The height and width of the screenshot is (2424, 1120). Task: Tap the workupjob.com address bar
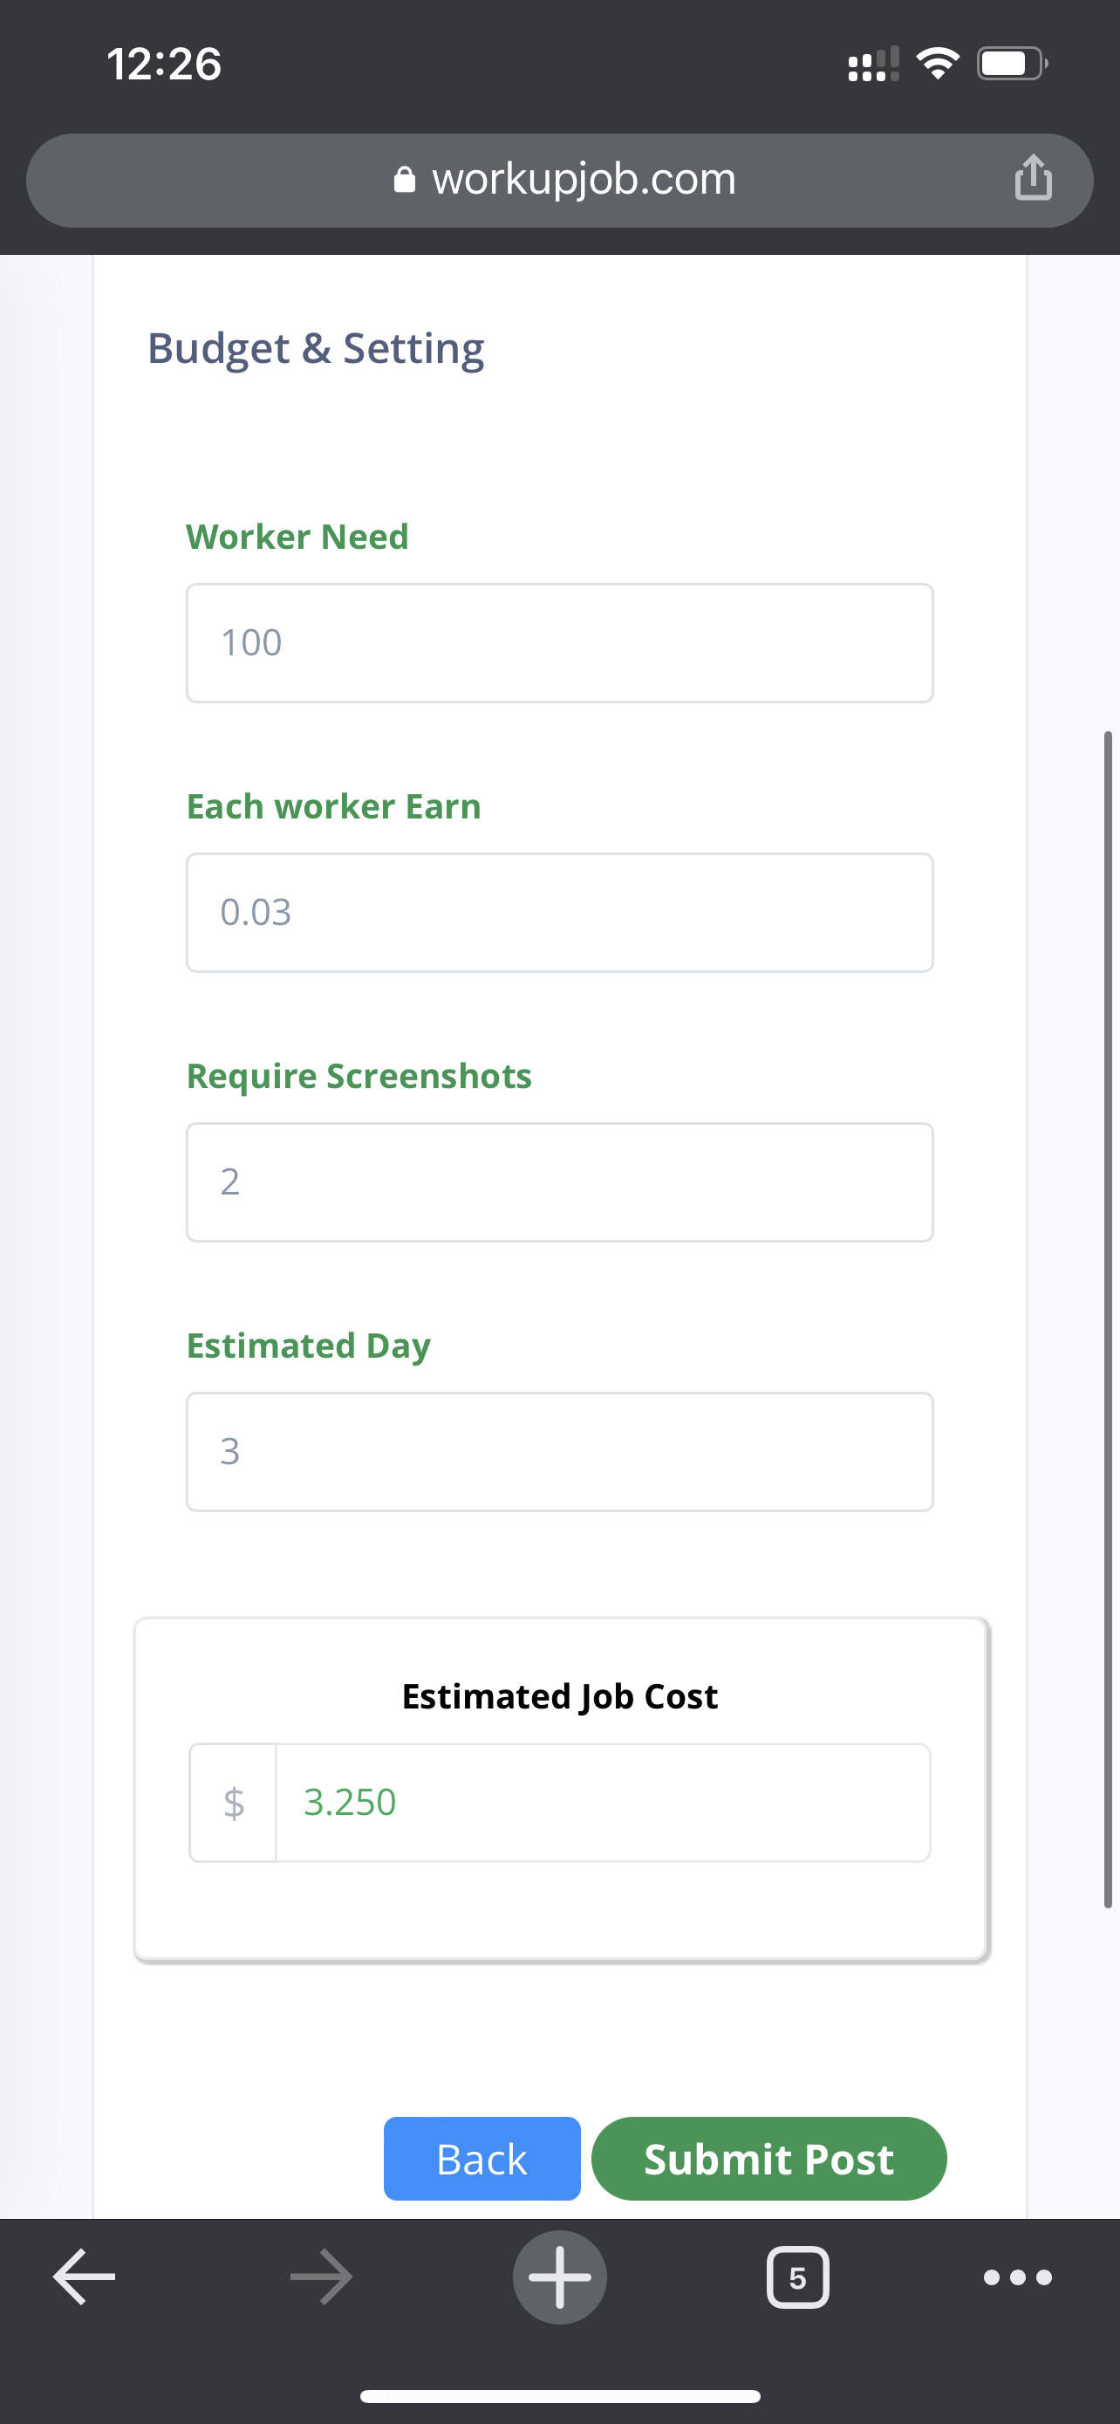[x=559, y=180]
